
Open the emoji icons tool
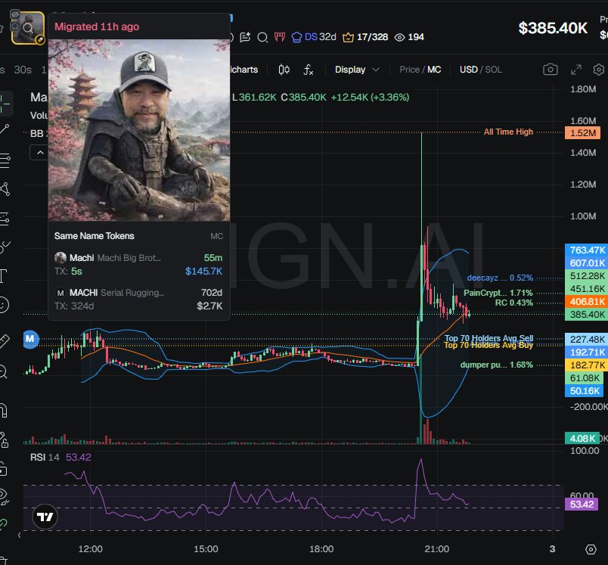(x=4, y=304)
